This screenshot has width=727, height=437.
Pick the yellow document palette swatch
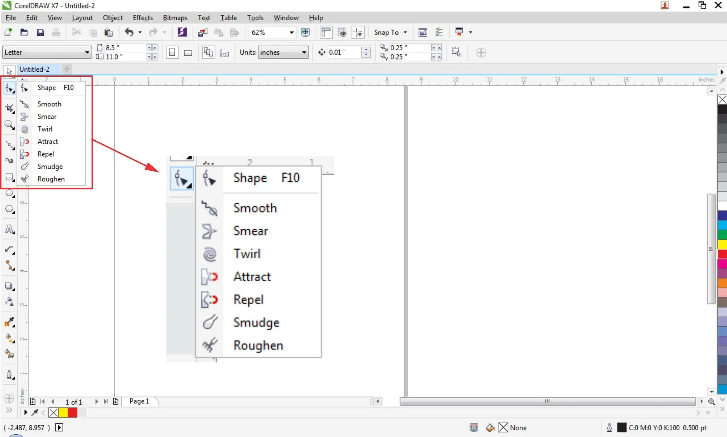[63, 413]
